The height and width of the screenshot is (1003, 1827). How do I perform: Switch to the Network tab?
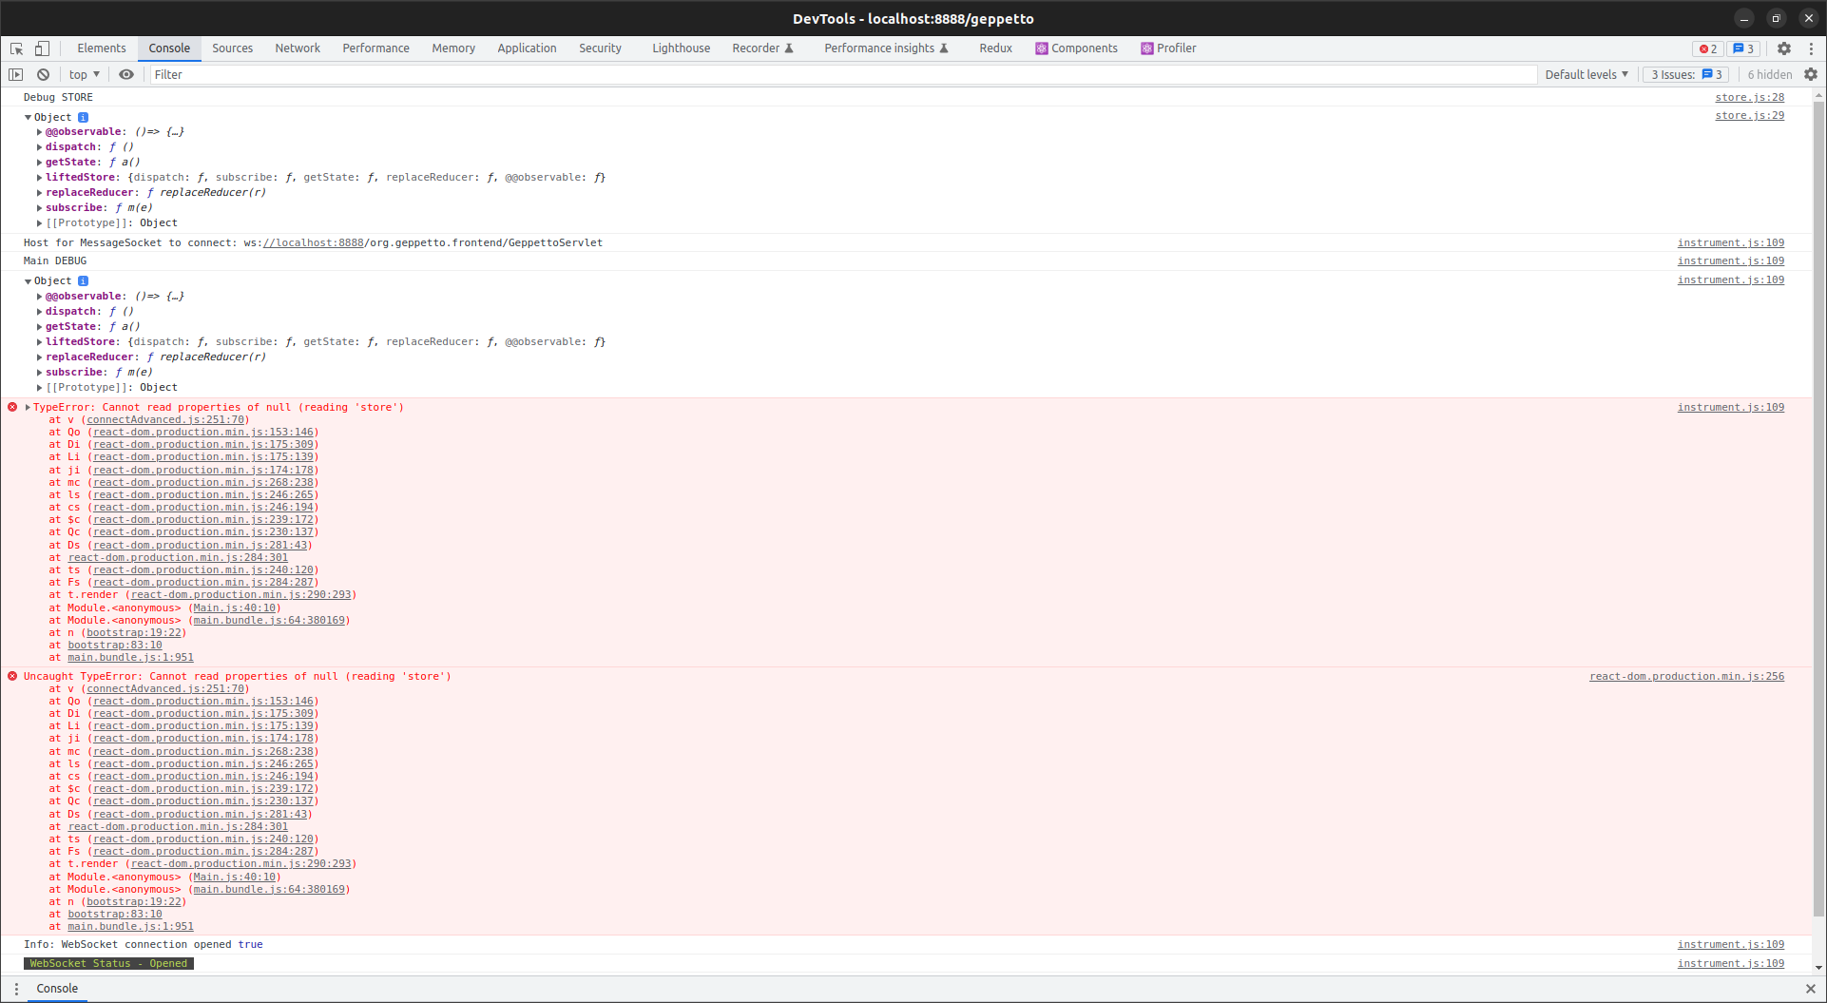pyautogui.click(x=298, y=48)
